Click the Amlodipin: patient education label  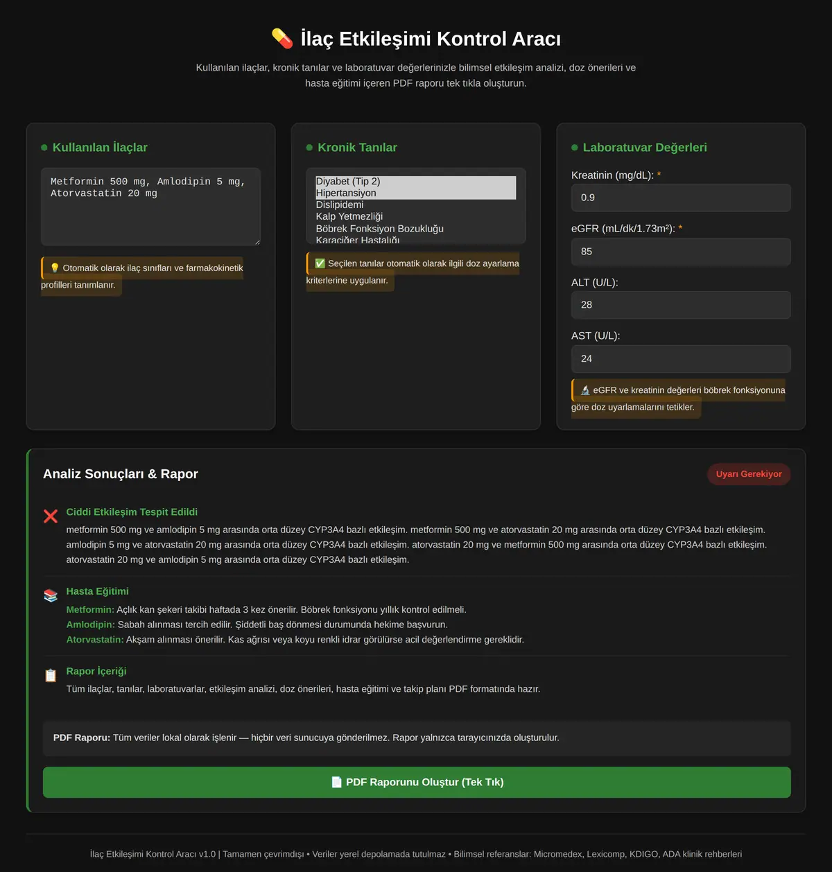pyautogui.click(x=91, y=625)
